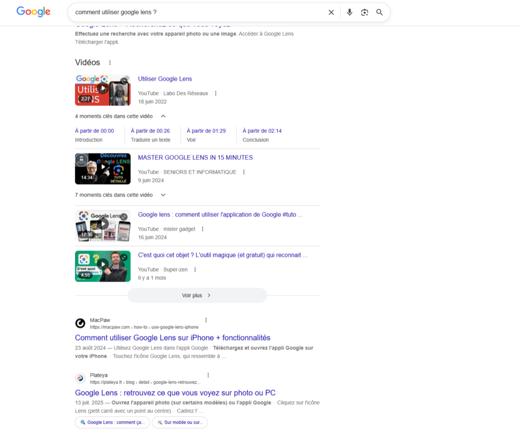Open MASTER GOOGLE LENS IN 15 MINUTES link

[x=196, y=158]
